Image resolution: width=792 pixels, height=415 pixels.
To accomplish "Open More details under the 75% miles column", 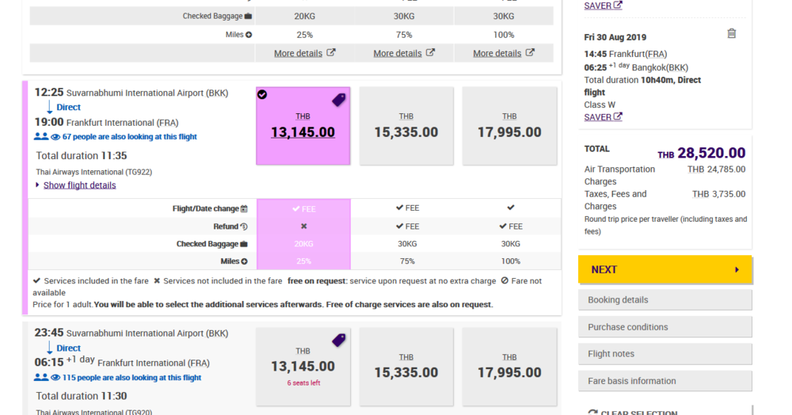I will pyautogui.click(x=398, y=53).
